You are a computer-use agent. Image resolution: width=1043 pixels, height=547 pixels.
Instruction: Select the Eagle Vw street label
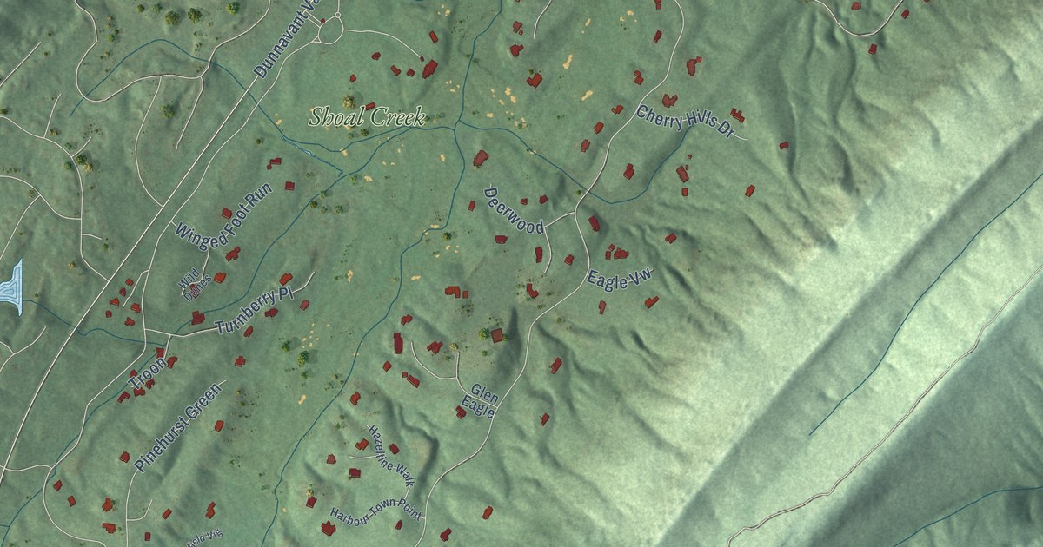coord(619,280)
